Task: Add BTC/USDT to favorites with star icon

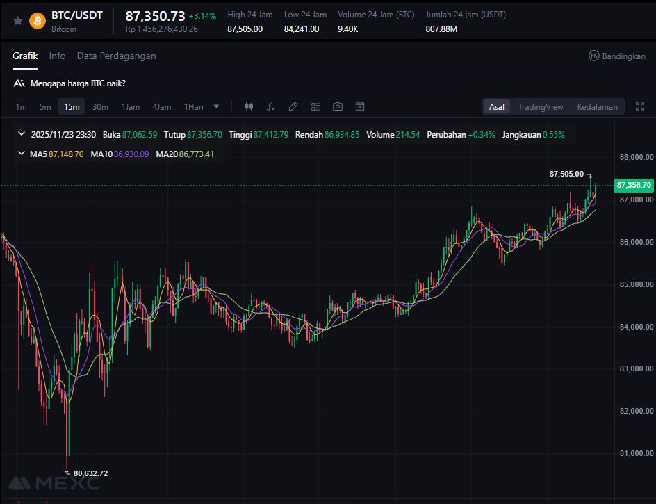Action: coord(18,21)
